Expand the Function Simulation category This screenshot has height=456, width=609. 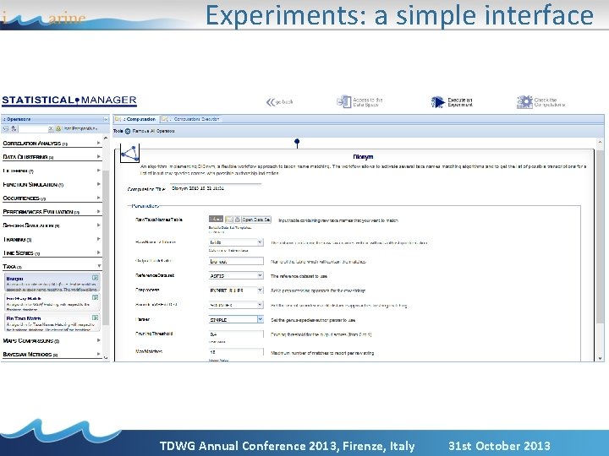pyautogui.click(x=52, y=185)
